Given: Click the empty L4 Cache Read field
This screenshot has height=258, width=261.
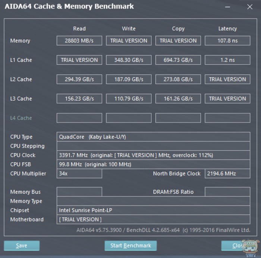Looking at the screenshot, I should pos(79,118).
